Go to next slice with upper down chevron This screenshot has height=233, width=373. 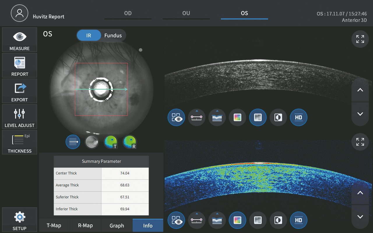[360, 114]
